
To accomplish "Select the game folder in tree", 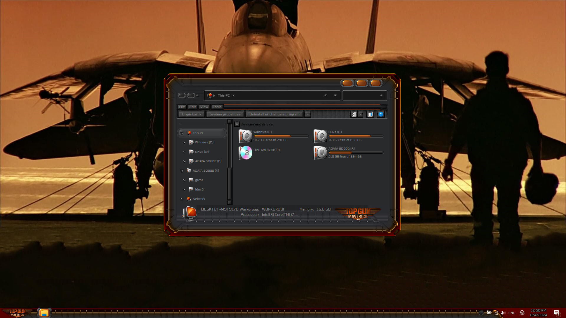I will [199, 180].
